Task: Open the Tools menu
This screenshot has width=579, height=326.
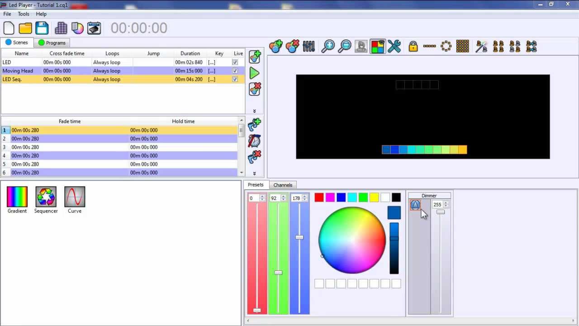Action: 24,14
